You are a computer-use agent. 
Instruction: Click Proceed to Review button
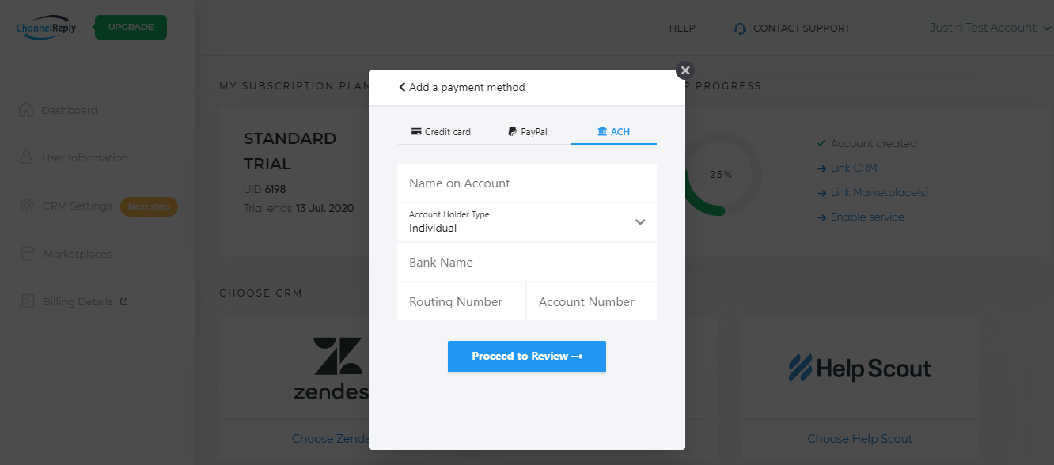pos(527,357)
